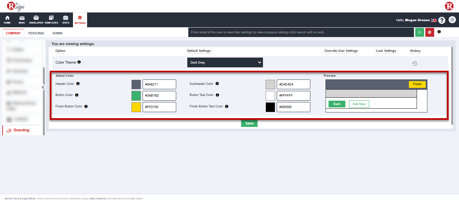Click info icon beside Subheader Color
Image resolution: width=459 pixels, height=201 pixels.
pos(217,83)
